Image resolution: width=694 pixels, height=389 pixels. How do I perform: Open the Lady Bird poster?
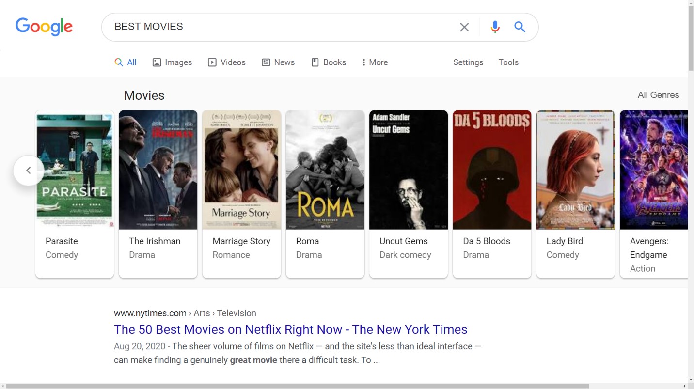coord(575,170)
